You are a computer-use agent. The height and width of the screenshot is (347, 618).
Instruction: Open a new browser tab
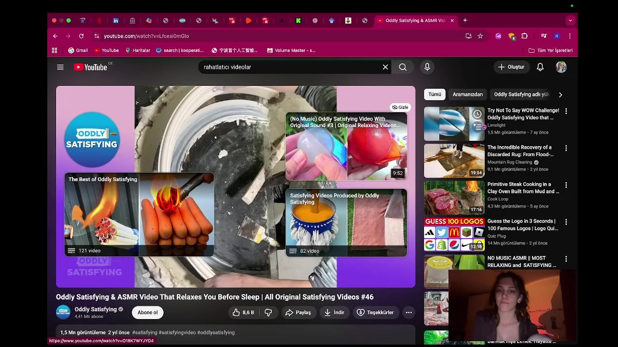point(465,20)
